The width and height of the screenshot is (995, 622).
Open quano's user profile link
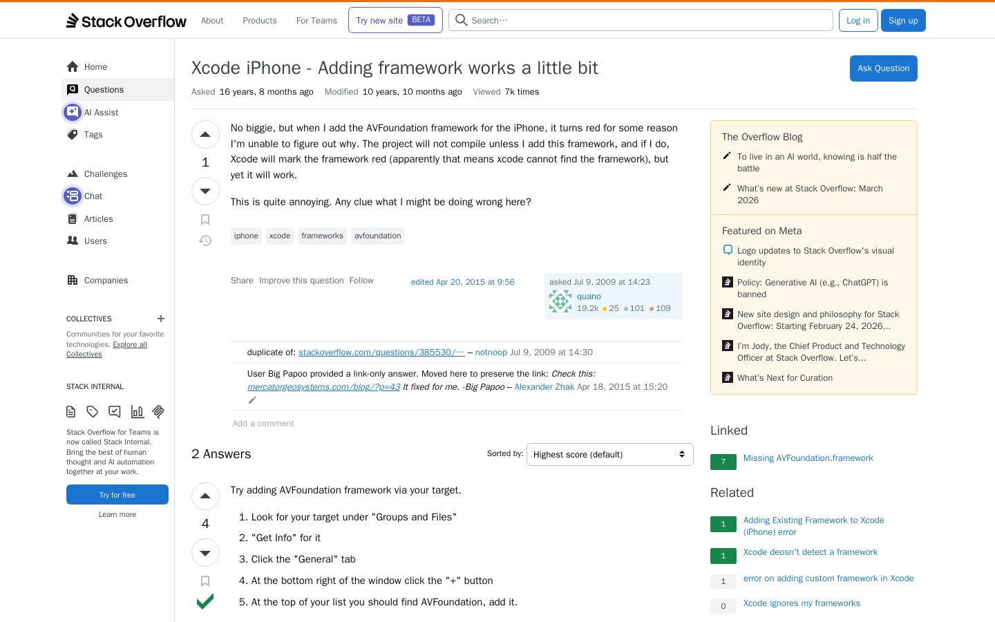coord(589,296)
